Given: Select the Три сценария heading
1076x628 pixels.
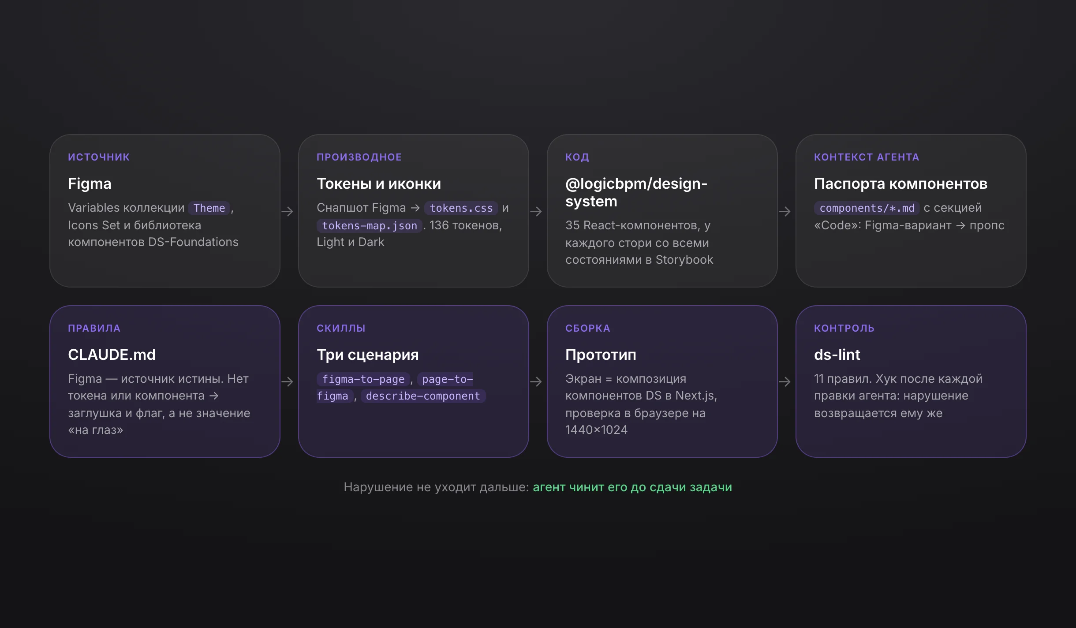Looking at the screenshot, I should [368, 355].
